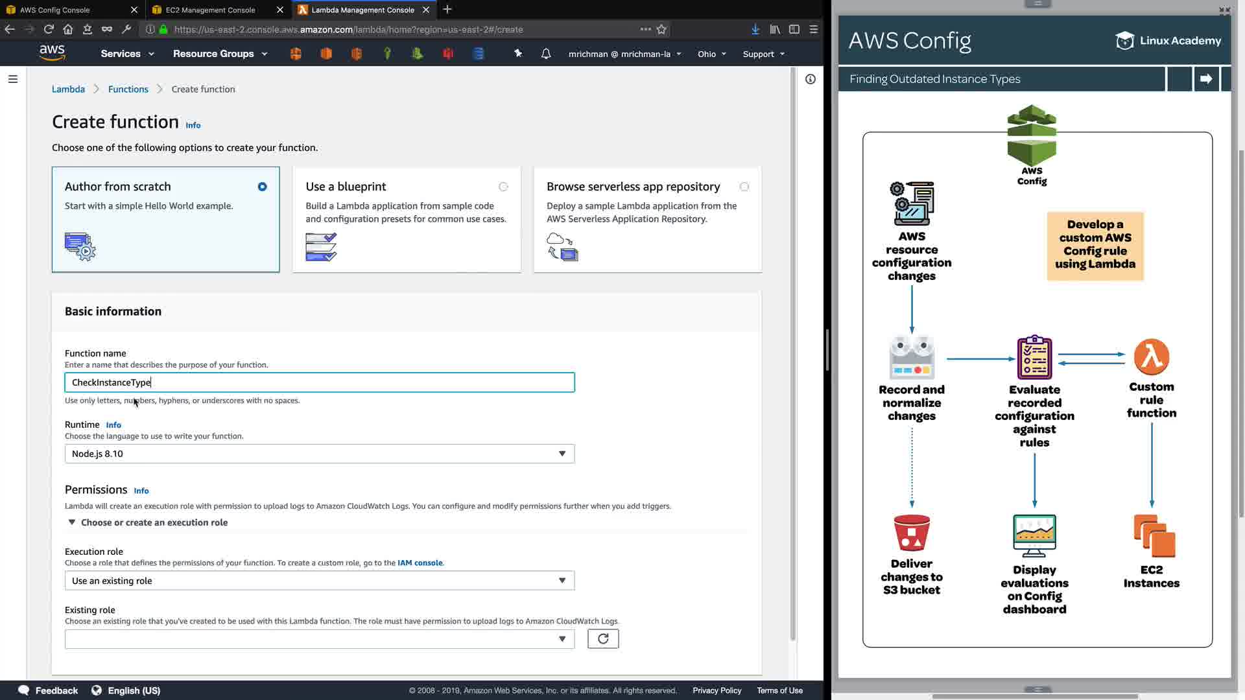Click the refresh existing roles button
The width and height of the screenshot is (1245, 700).
603,639
